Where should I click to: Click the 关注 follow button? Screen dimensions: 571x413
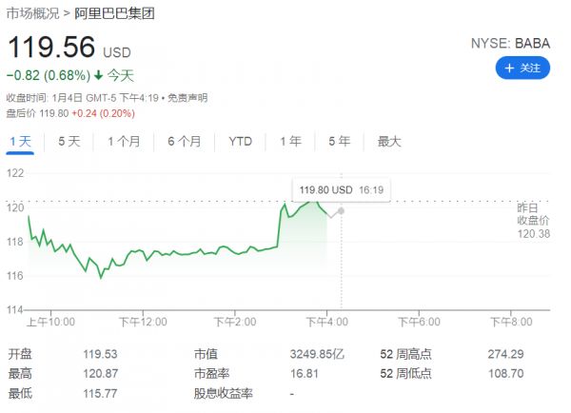(x=522, y=68)
